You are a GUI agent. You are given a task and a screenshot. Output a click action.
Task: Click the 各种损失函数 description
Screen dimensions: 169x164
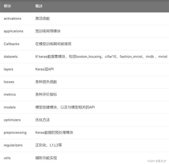(46, 82)
